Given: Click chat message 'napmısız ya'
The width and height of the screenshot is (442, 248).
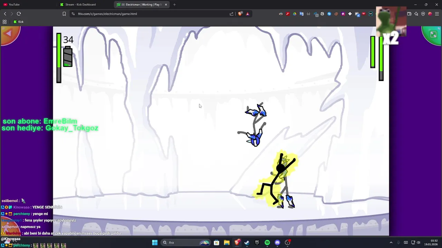Looking at the screenshot, I should [x=30, y=227].
